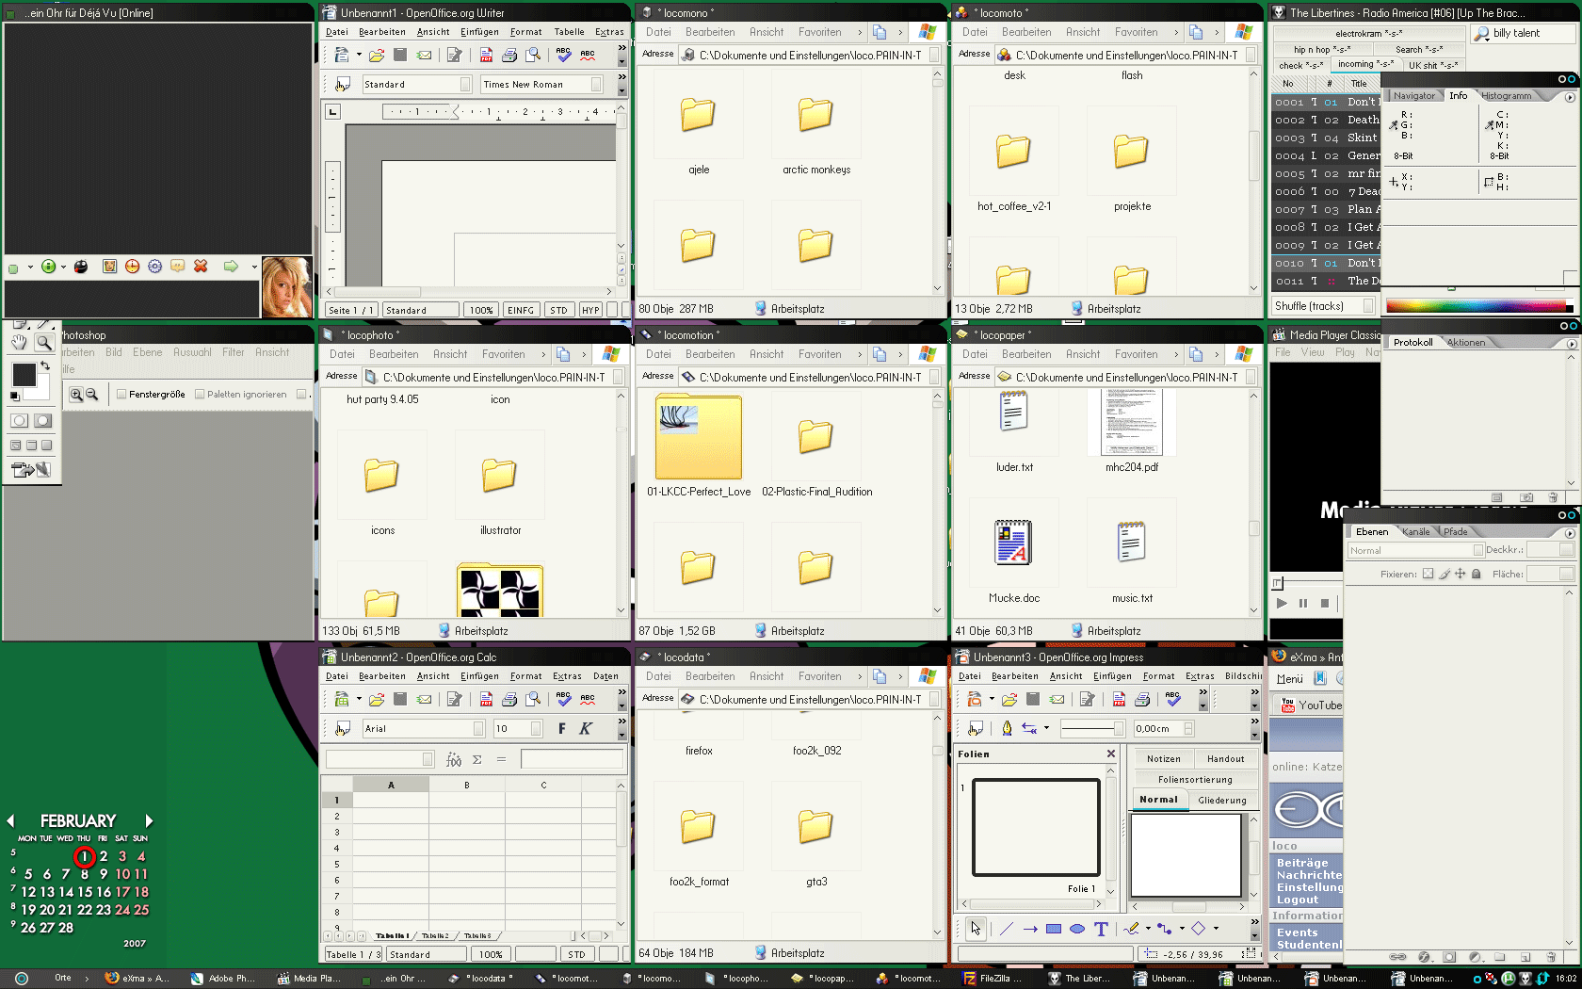
Task: Switch to the 'hip n hop' playlist tab
Action: pos(1321,50)
